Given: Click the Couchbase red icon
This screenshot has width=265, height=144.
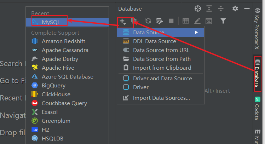Looking at the screenshot, I should [x=35, y=103].
